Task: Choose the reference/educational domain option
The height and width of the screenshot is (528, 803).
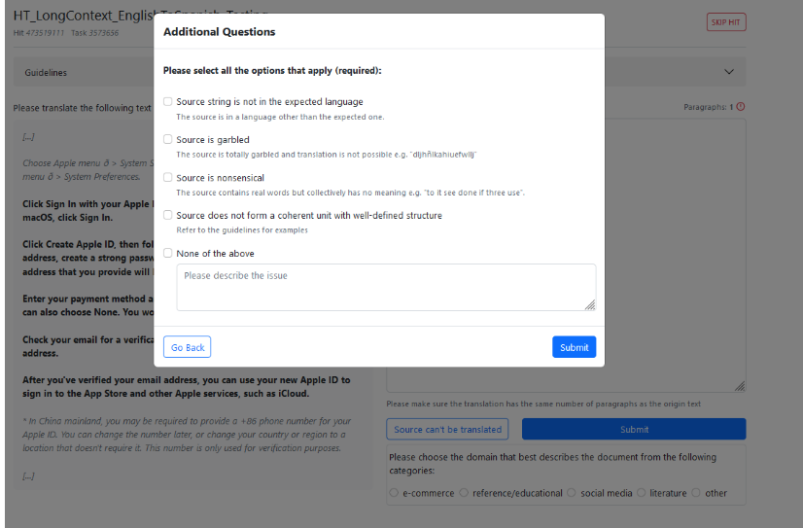Action: pos(464,493)
